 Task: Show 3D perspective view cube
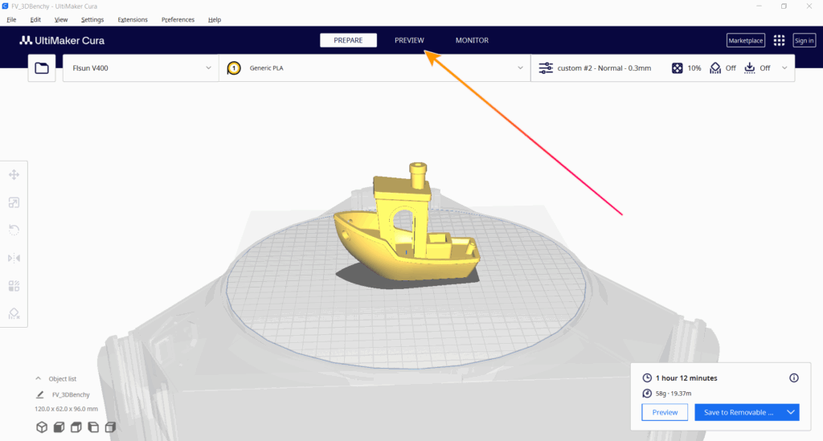42,427
